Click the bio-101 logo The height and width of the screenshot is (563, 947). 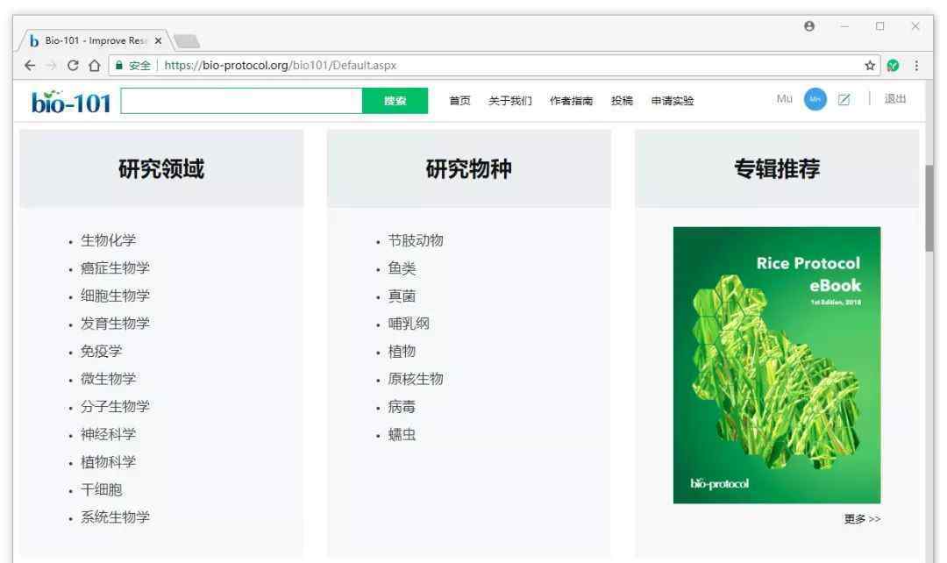click(x=71, y=102)
